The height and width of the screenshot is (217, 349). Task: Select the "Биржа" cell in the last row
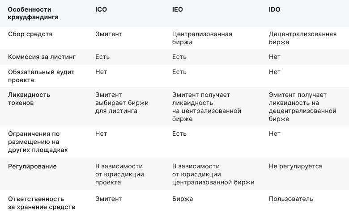[183, 199]
